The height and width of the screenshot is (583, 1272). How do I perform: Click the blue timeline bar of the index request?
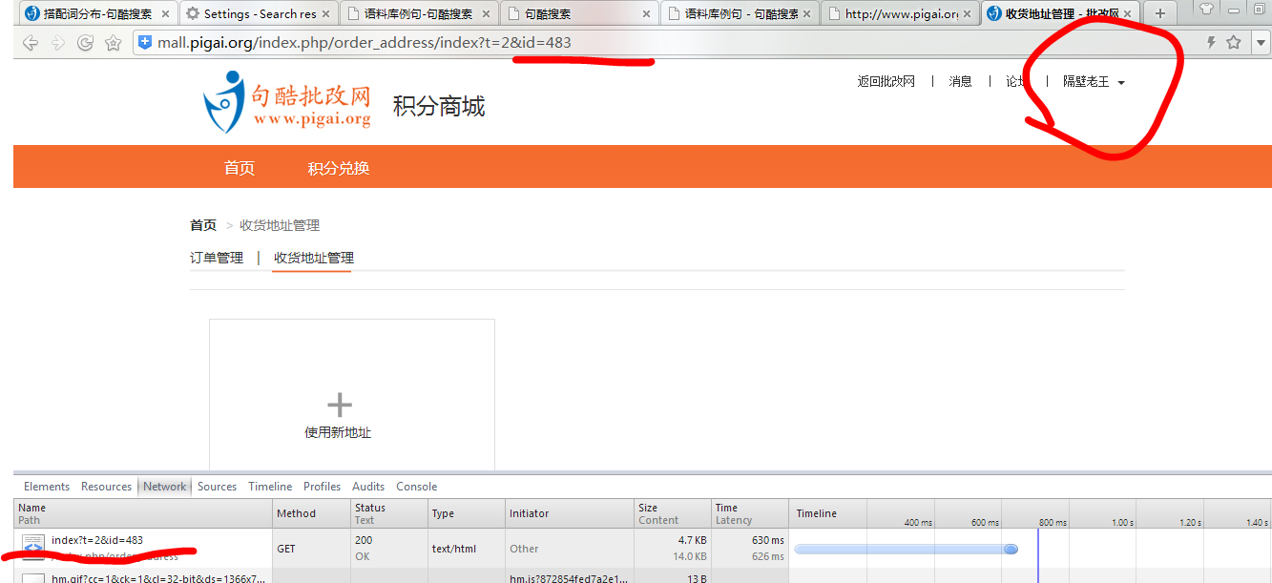pyautogui.click(x=906, y=549)
